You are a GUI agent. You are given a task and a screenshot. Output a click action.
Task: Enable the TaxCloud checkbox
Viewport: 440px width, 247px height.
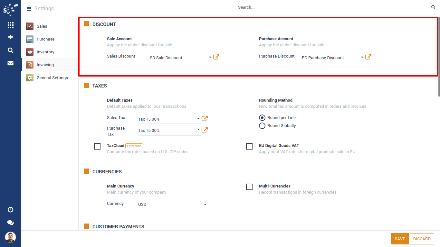tap(97, 146)
